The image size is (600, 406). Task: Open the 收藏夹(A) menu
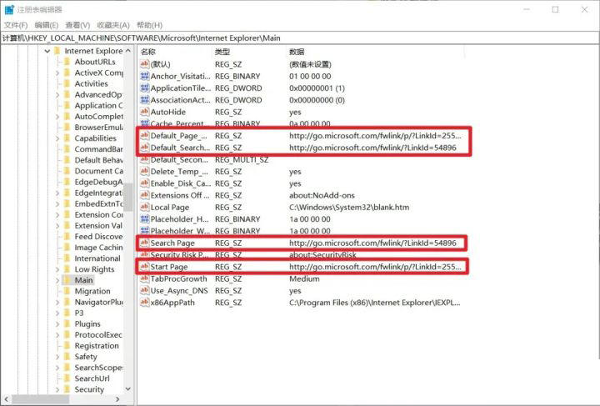point(113,25)
